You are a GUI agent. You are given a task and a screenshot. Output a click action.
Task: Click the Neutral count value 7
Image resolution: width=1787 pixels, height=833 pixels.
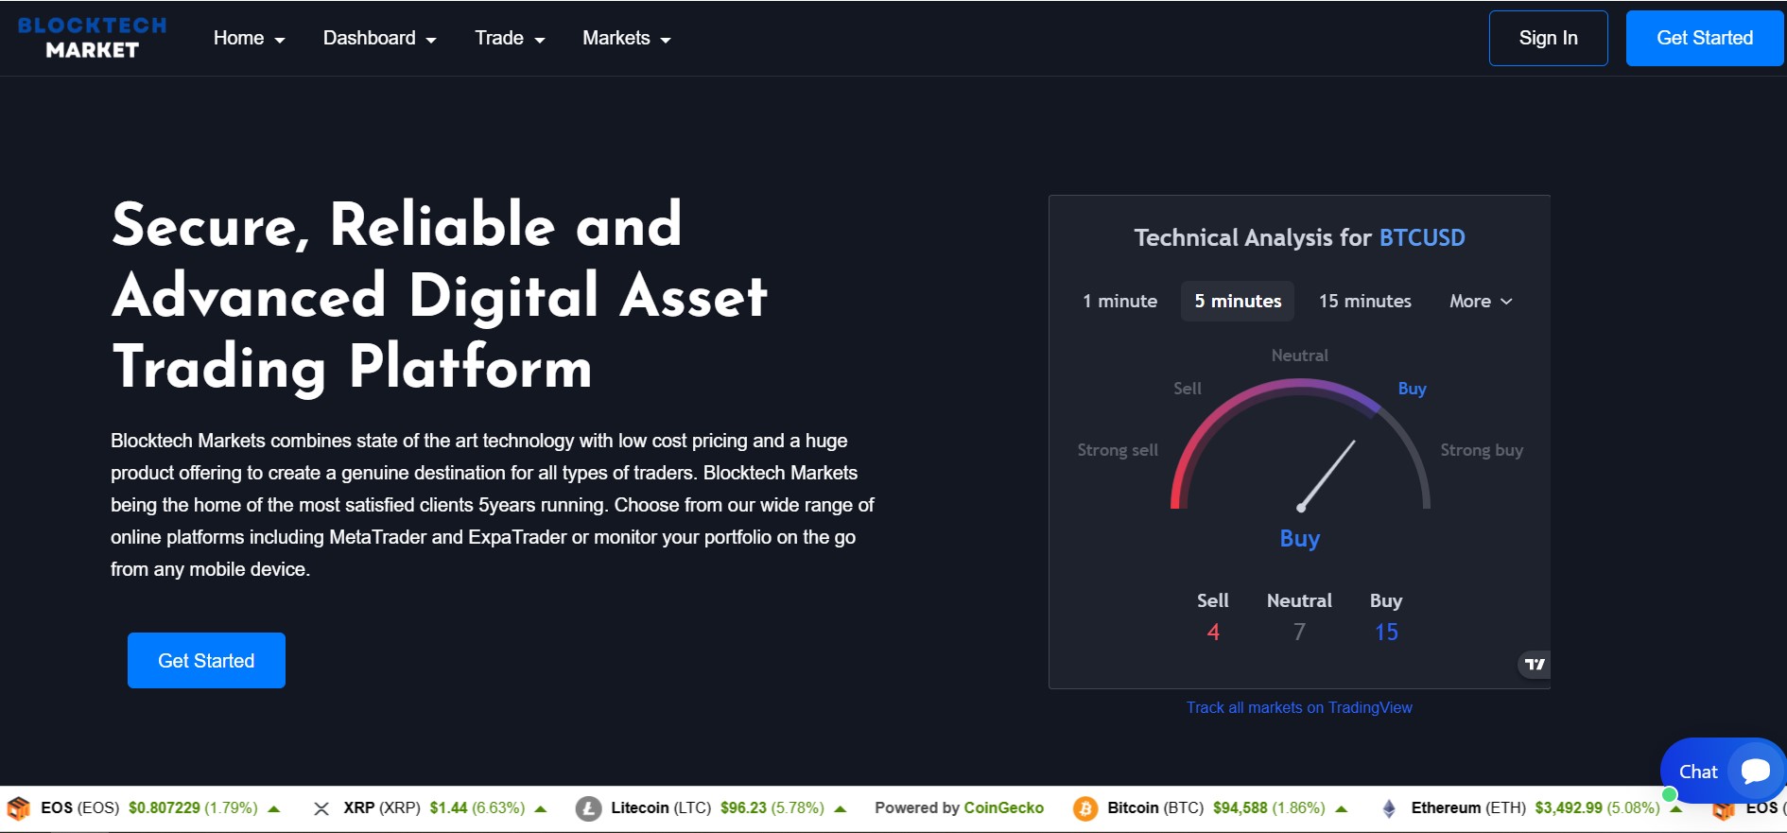coord(1299,632)
